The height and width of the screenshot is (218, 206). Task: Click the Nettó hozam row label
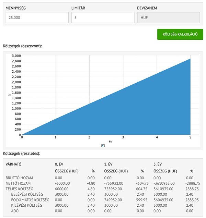click(x=18, y=183)
